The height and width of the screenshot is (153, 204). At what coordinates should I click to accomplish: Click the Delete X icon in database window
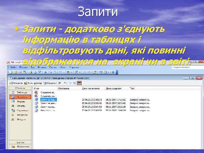coord(59,83)
